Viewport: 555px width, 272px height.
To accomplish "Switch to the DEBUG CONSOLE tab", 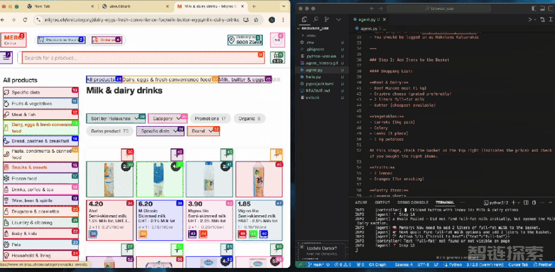I will (413, 203).
